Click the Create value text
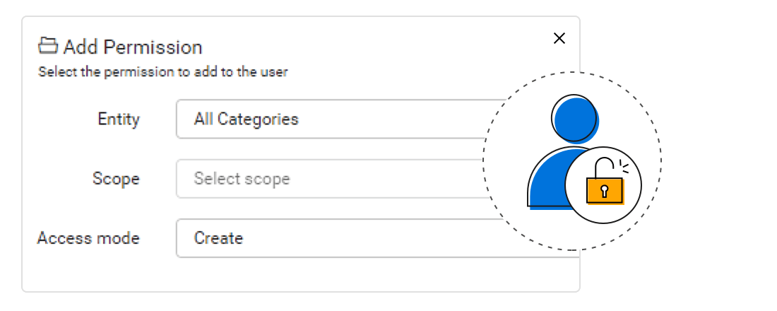The width and height of the screenshot is (777, 311). (218, 238)
